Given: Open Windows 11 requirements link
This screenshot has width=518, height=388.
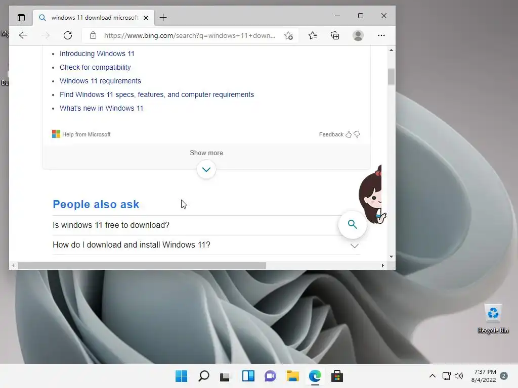Looking at the screenshot, I should point(100,81).
